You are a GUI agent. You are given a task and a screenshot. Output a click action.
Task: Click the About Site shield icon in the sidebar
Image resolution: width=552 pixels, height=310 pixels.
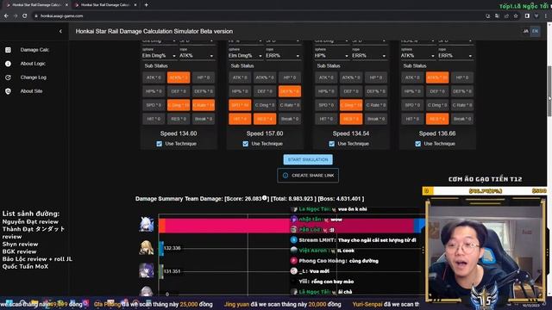click(x=8, y=91)
